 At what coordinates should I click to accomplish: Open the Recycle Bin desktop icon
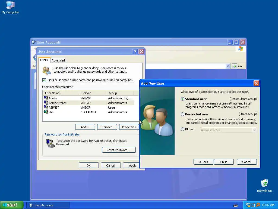tap(264, 186)
